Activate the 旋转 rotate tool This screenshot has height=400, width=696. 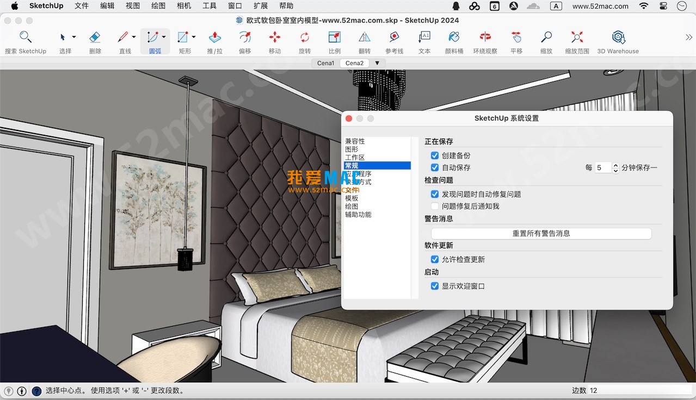(305, 37)
